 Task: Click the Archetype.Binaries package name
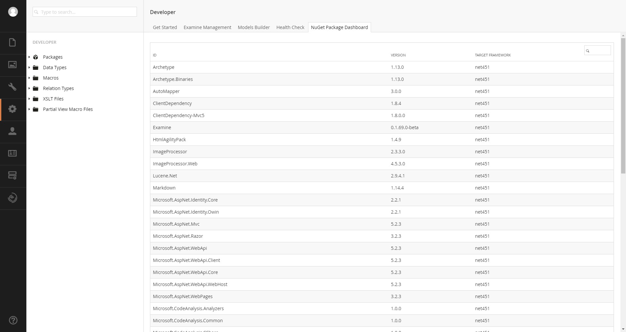(173, 79)
